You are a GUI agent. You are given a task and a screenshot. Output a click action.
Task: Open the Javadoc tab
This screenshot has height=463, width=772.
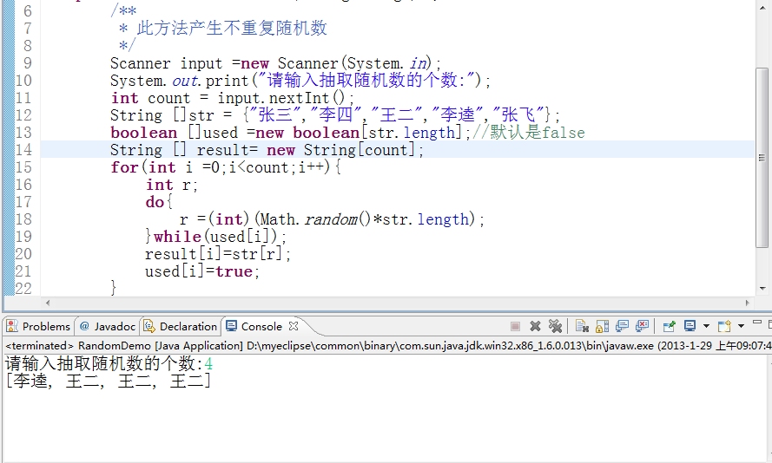click(x=108, y=326)
